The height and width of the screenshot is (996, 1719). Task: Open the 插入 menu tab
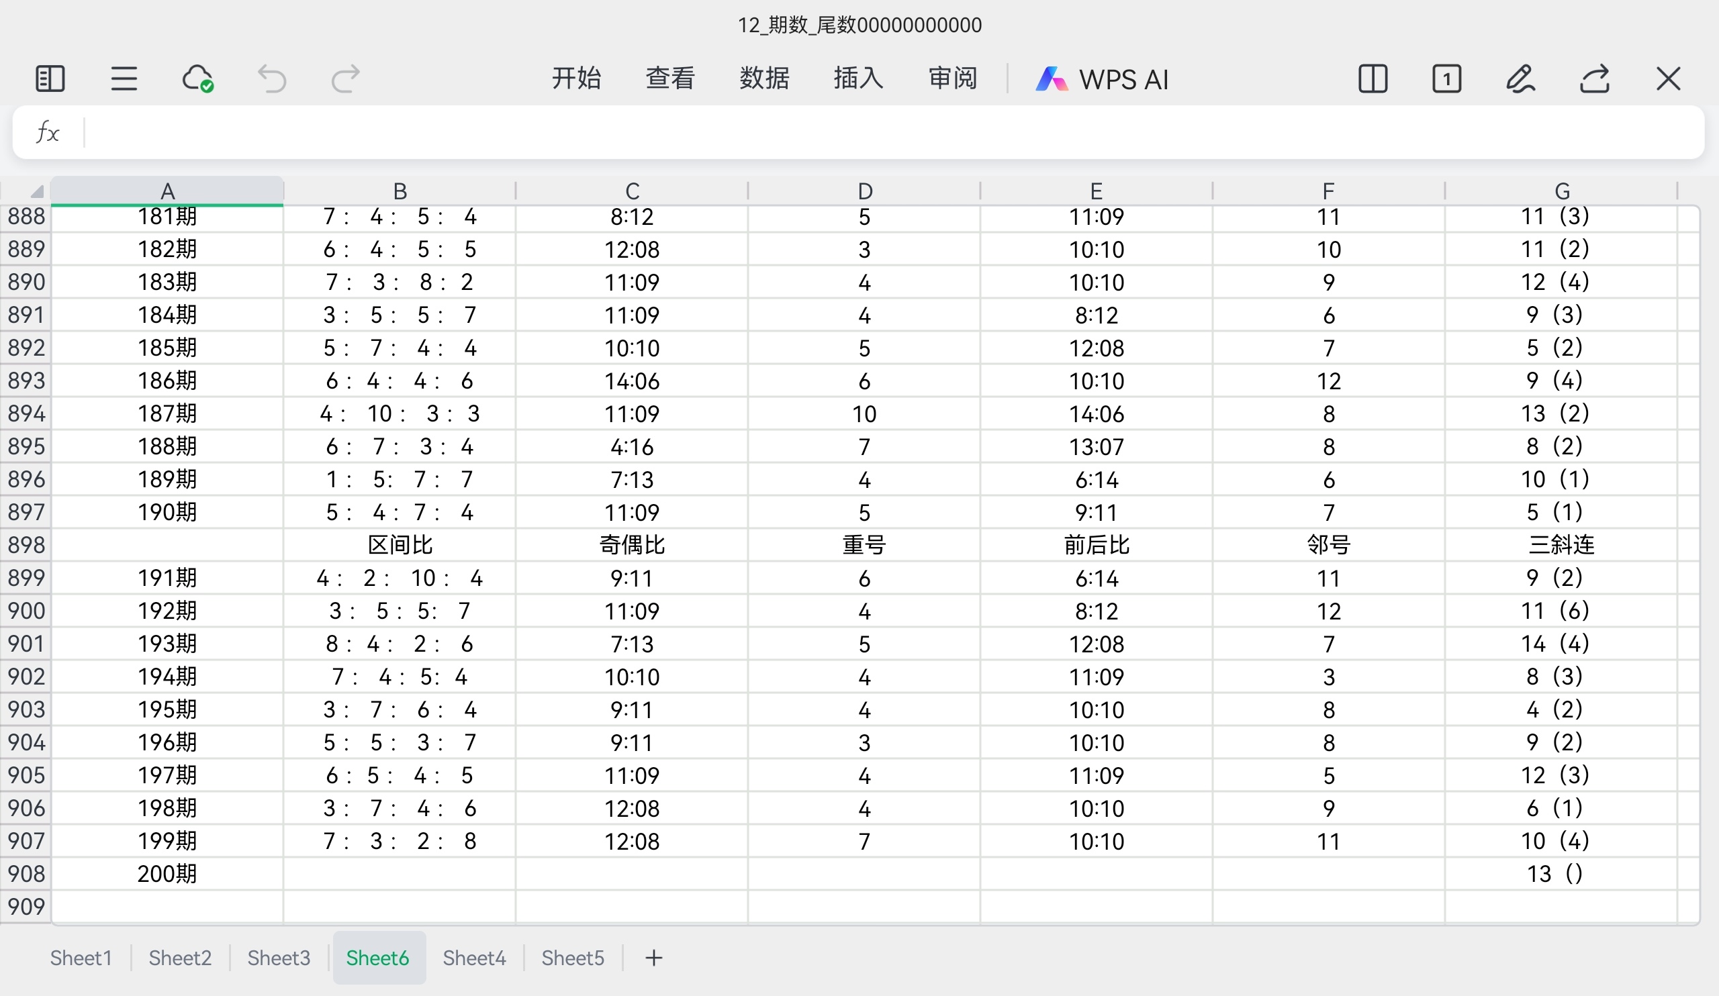point(858,79)
